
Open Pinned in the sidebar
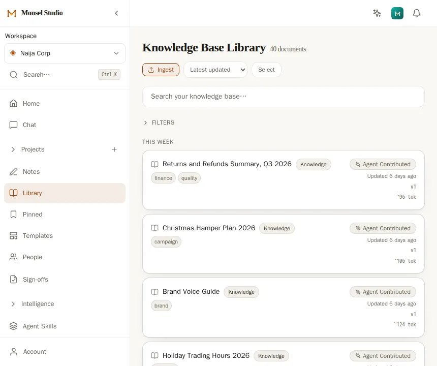pyautogui.click(x=65, y=215)
